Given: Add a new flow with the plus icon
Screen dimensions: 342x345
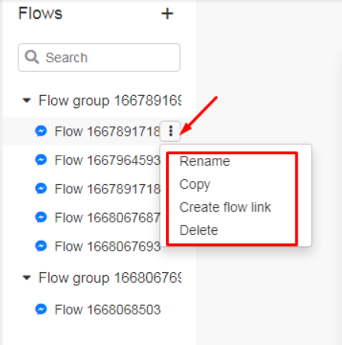Looking at the screenshot, I should [167, 14].
